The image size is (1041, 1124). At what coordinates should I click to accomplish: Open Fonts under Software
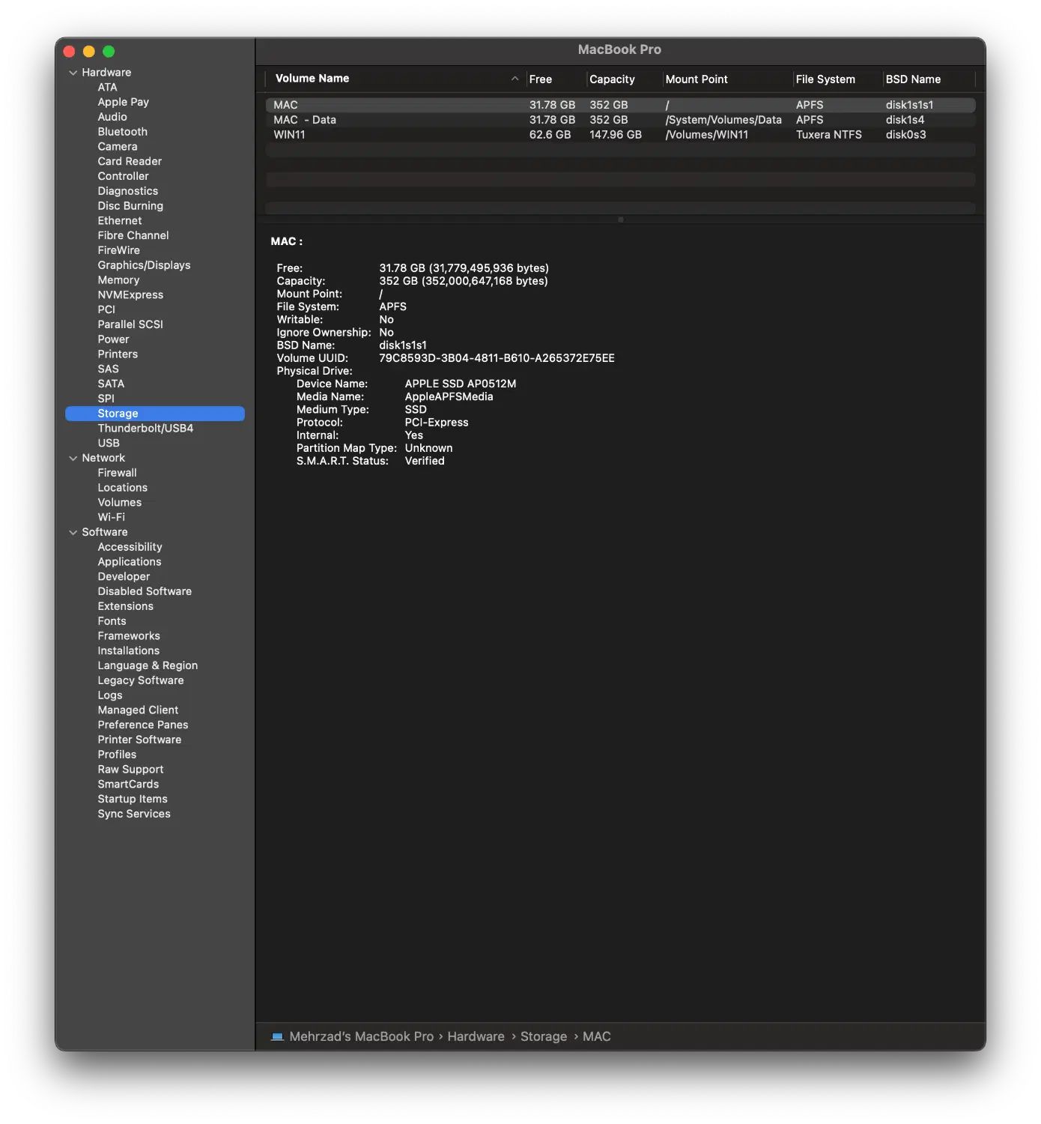[112, 622]
